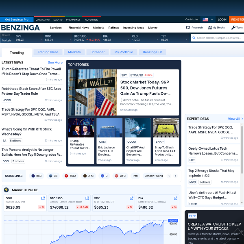Open the Investing Ideas menu
The height and width of the screenshot is (244, 244).
133,28
